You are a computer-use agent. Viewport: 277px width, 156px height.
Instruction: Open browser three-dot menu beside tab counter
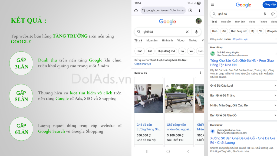pyautogui.click(x=199, y=11)
